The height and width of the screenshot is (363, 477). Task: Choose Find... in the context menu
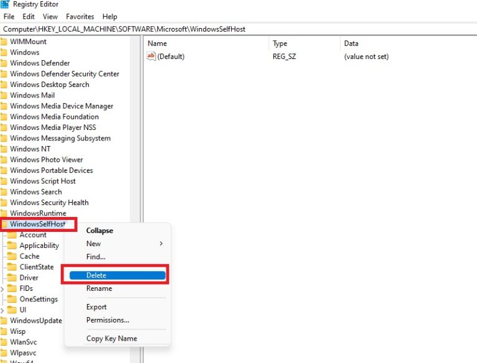96,257
